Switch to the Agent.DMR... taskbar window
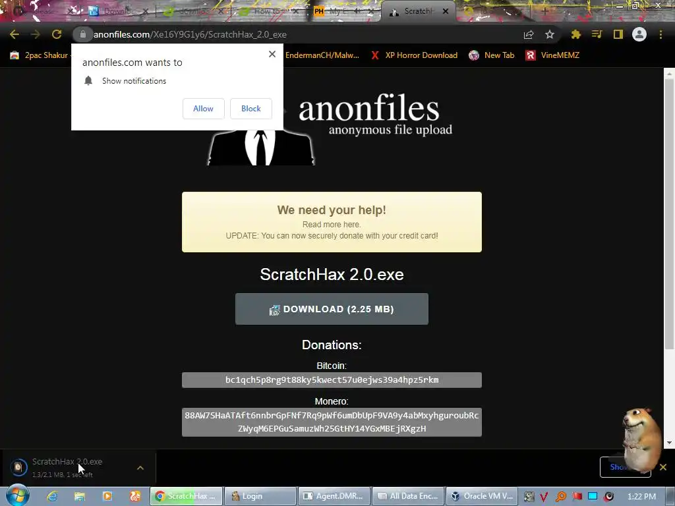Screen dimensions: 675x506 (334, 496)
